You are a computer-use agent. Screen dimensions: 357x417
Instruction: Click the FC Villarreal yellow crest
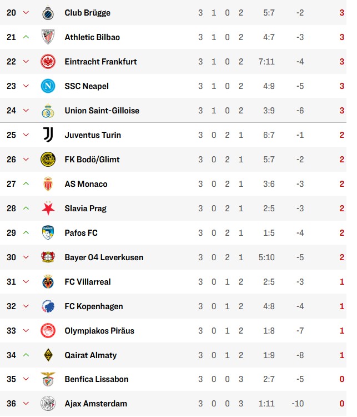point(48,282)
